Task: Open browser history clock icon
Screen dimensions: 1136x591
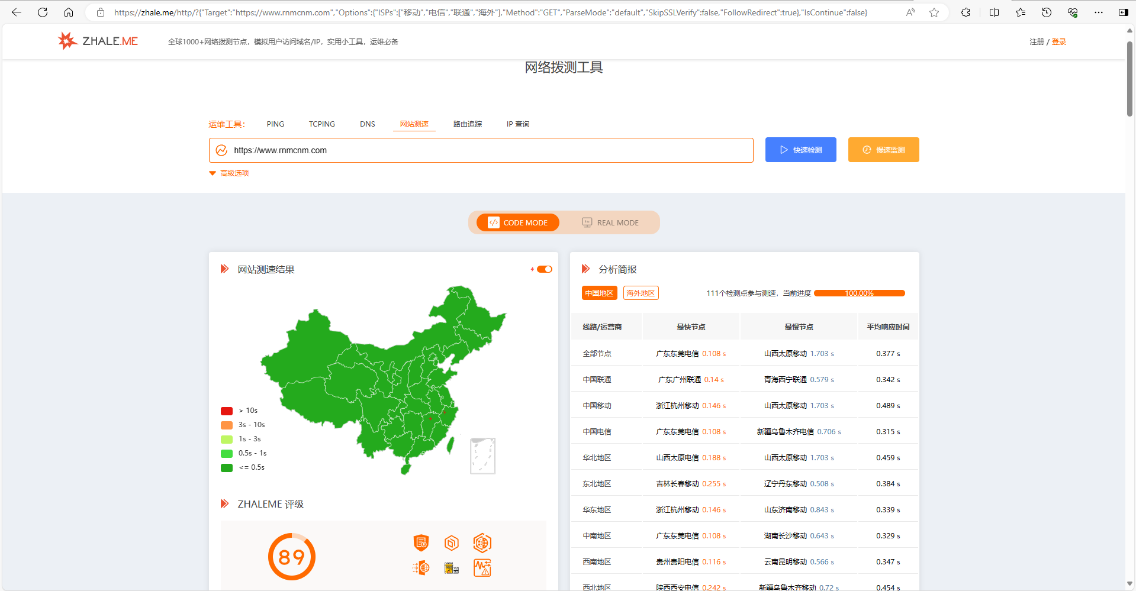Action: 1047,12
